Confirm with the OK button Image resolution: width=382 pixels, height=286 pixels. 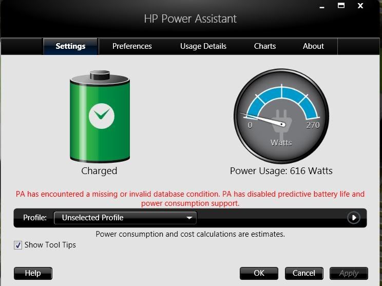pyautogui.click(x=259, y=273)
